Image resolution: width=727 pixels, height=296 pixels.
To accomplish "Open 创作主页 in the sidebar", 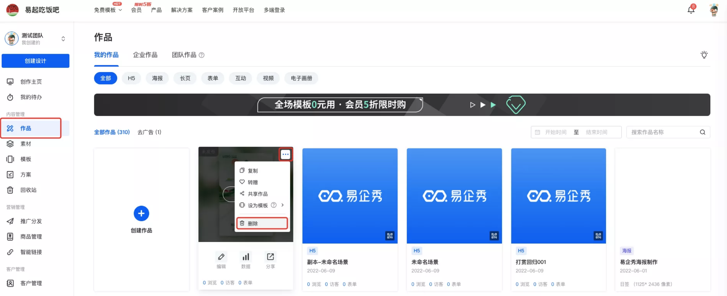I will 31,82.
